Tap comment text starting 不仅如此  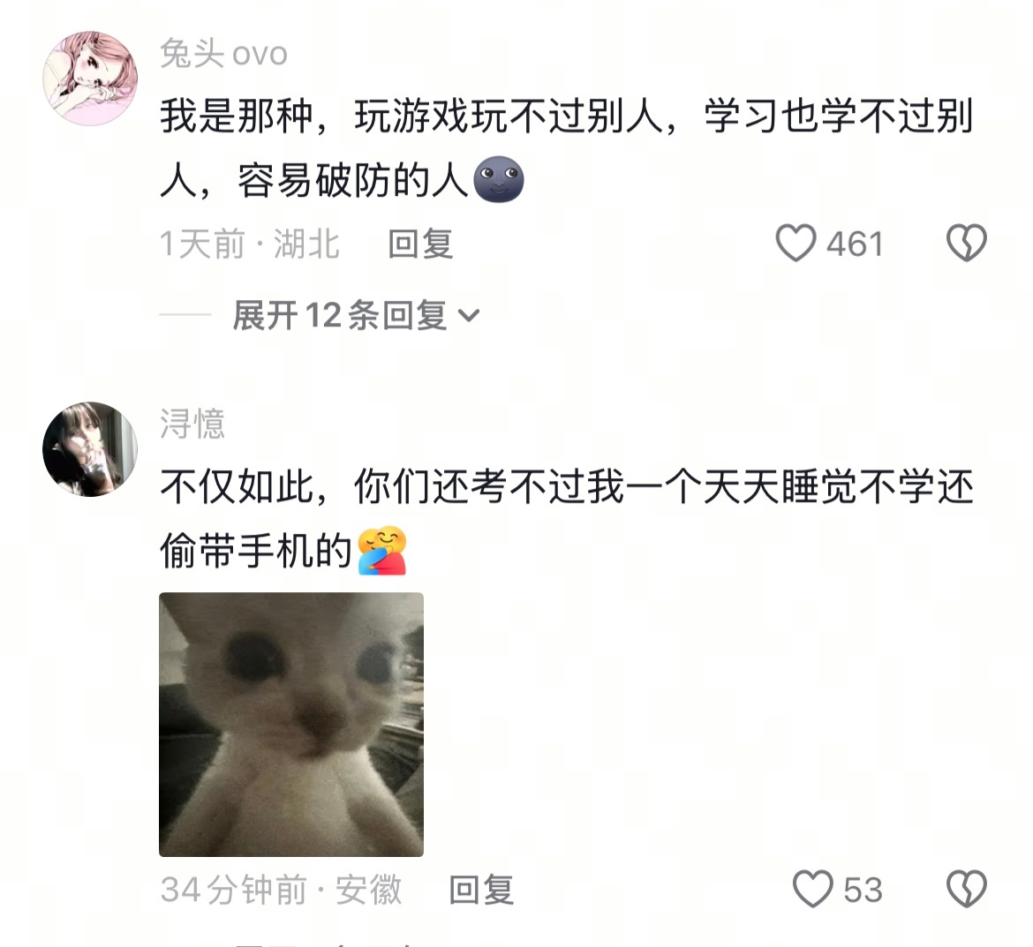click(567, 519)
